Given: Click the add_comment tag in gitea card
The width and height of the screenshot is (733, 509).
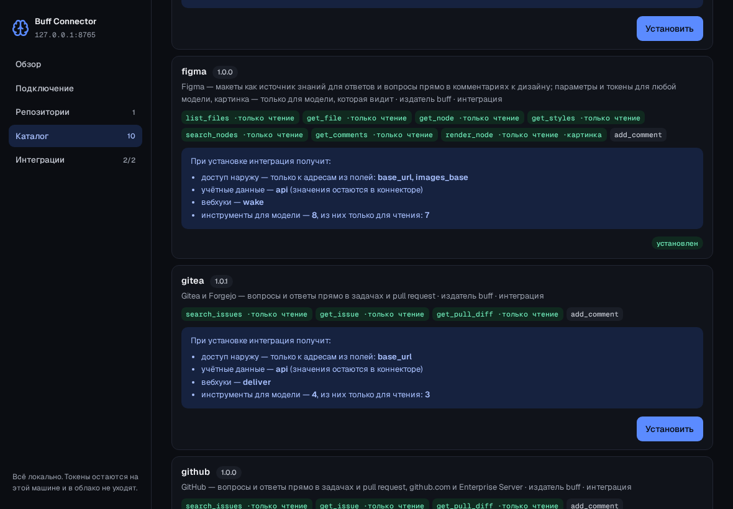Looking at the screenshot, I should click(594, 314).
